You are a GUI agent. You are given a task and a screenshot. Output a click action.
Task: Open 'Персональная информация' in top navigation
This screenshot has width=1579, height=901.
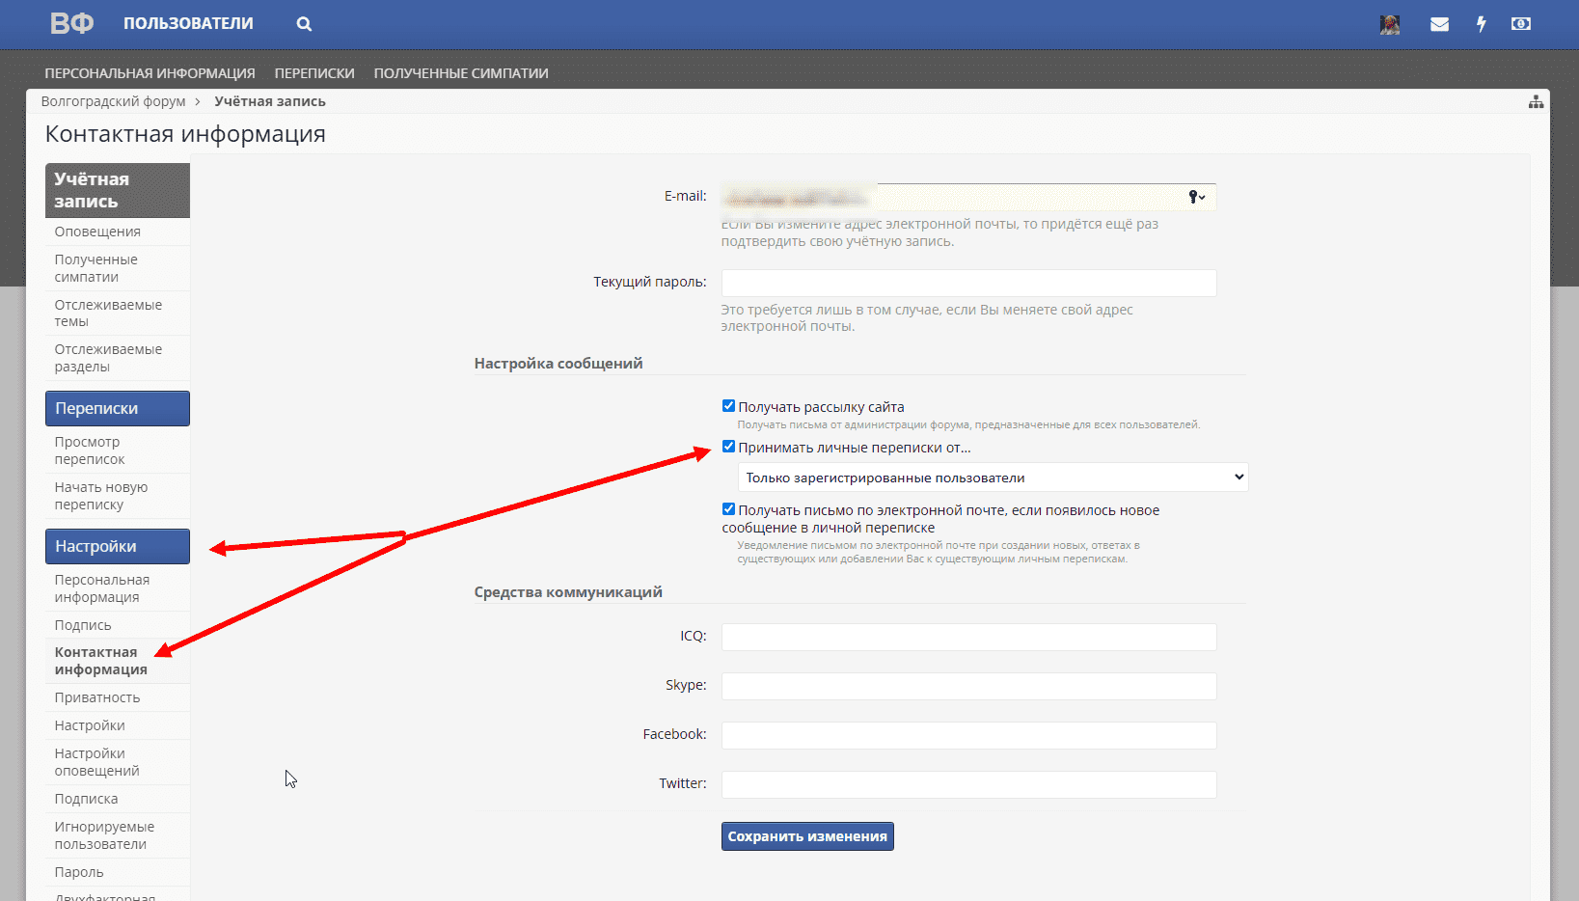pyautogui.click(x=150, y=73)
